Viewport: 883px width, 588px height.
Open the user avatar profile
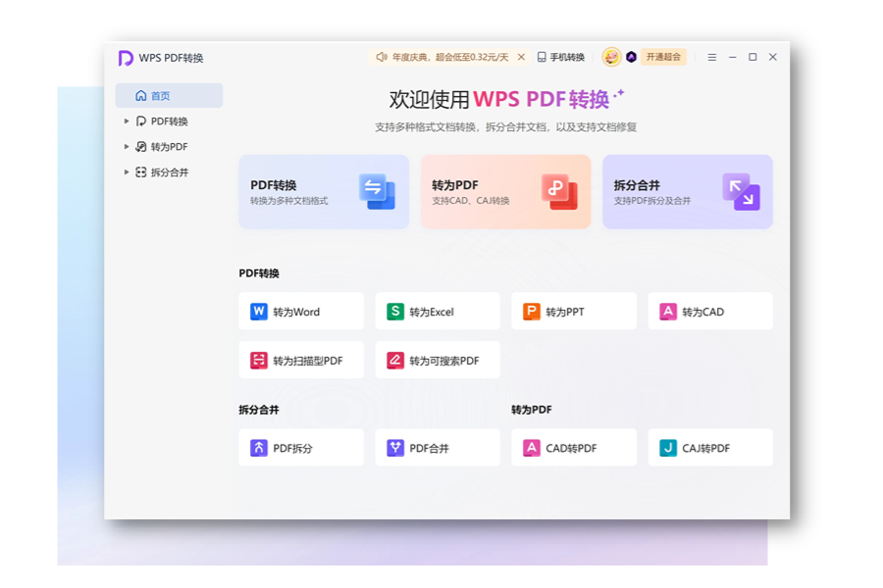coord(611,57)
